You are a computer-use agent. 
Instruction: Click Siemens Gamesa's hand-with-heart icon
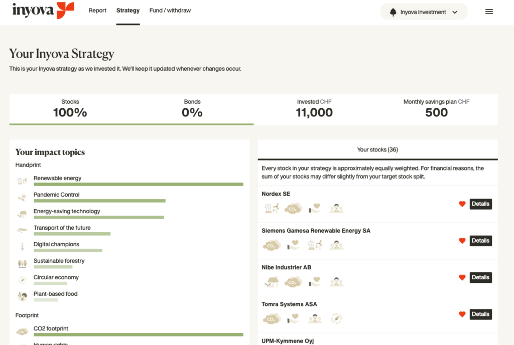(x=293, y=245)
